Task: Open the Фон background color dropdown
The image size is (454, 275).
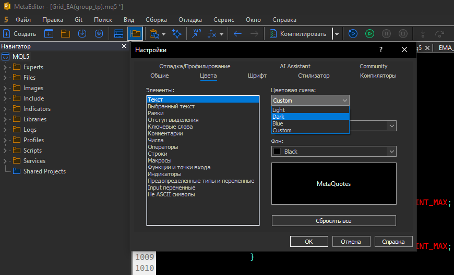Action: (x=334, y=152)
